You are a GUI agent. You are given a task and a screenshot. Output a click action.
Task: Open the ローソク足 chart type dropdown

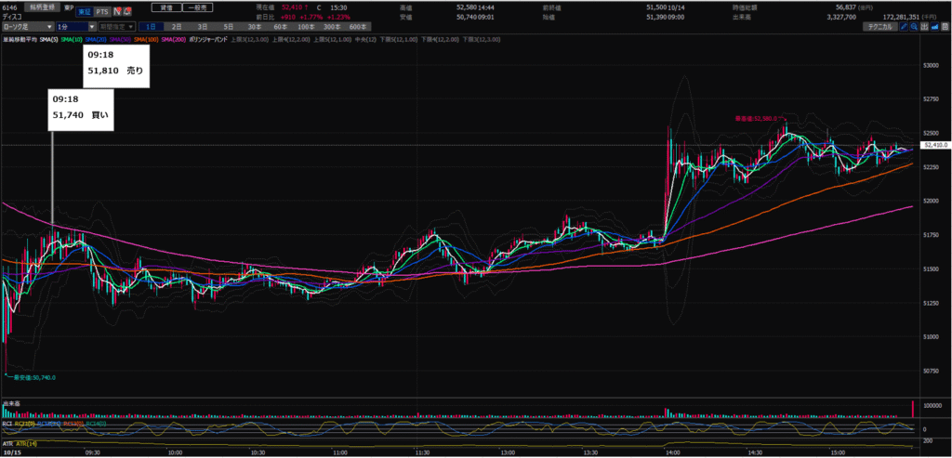pyautogui.click(x=27, y=28)
